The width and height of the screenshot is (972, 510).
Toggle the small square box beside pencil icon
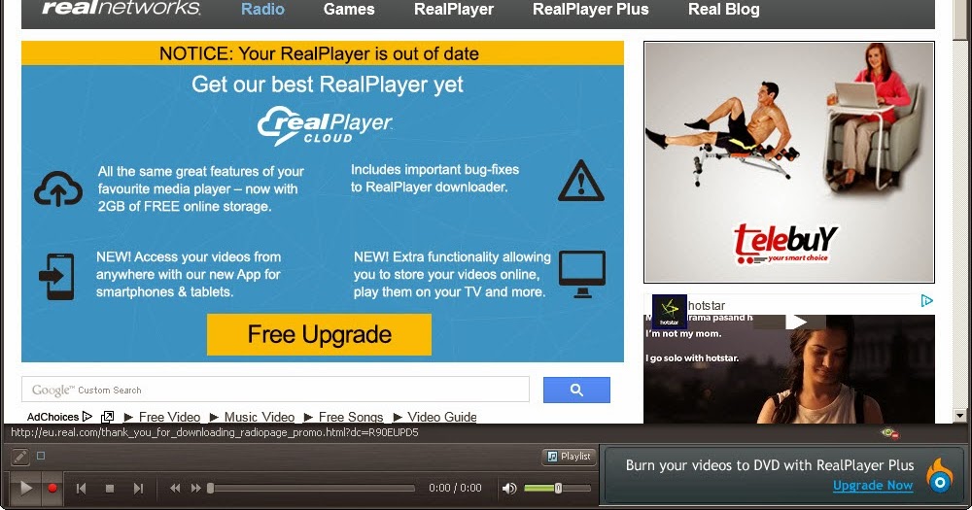point(41,456)
